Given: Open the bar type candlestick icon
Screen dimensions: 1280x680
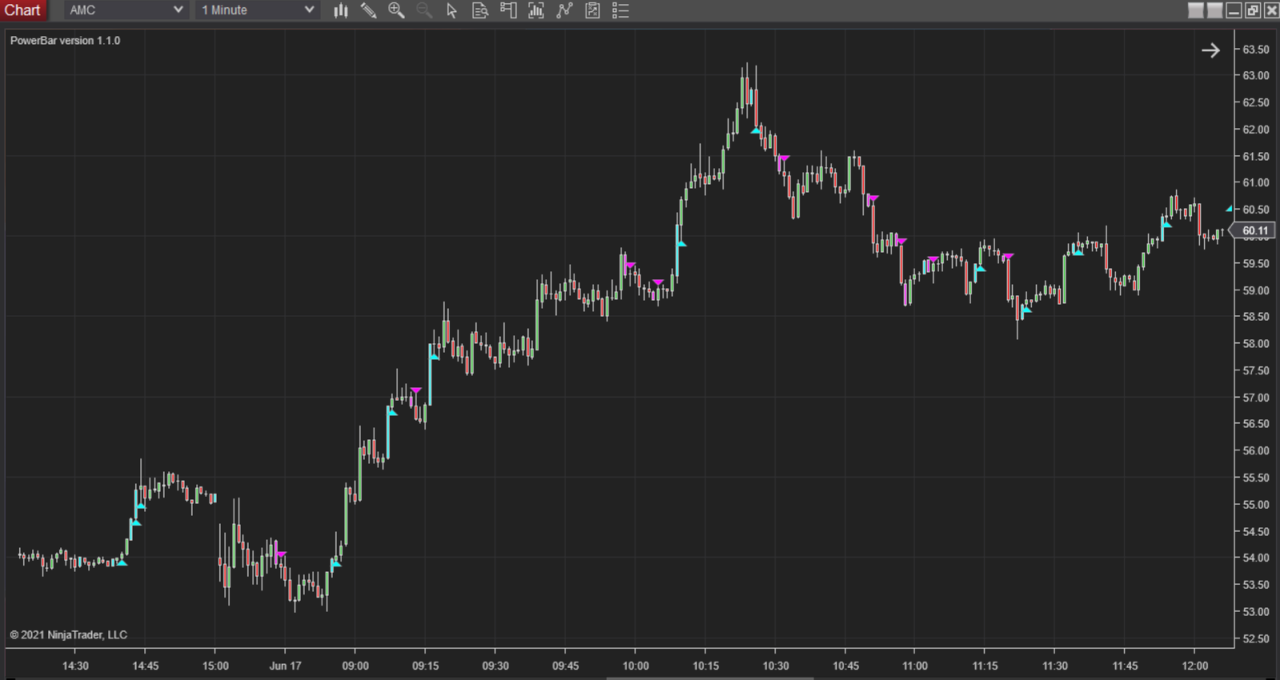Looking at the screenshot, I should (x=341, y=10).
